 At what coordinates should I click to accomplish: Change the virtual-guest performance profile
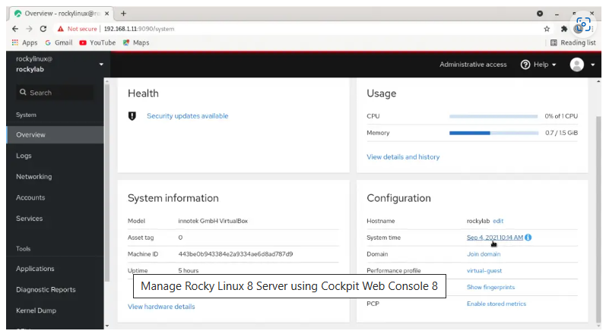click(484, 271)
